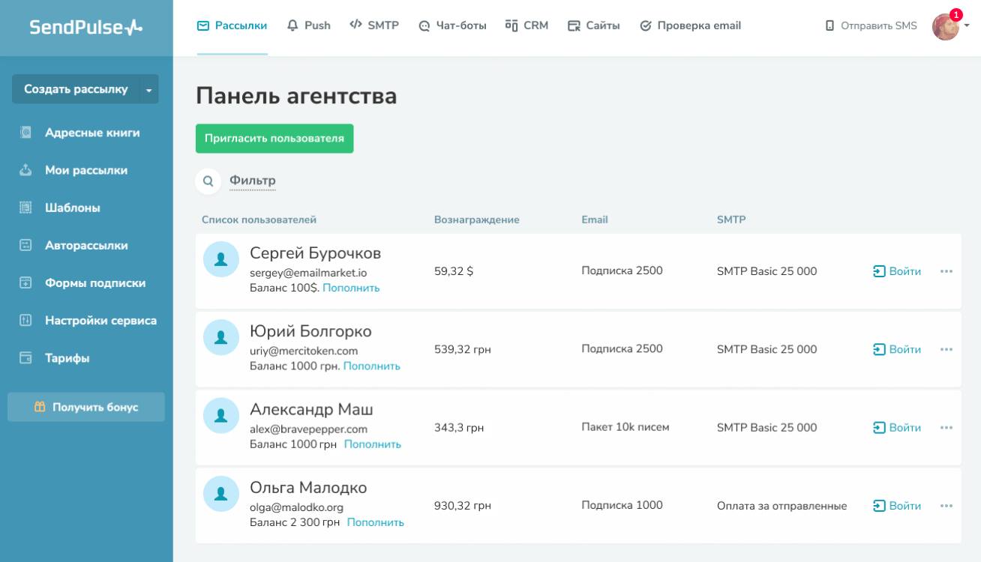Open the profile avatar with notification badge
The image size is (981, 562).
(x=946, y=26)
